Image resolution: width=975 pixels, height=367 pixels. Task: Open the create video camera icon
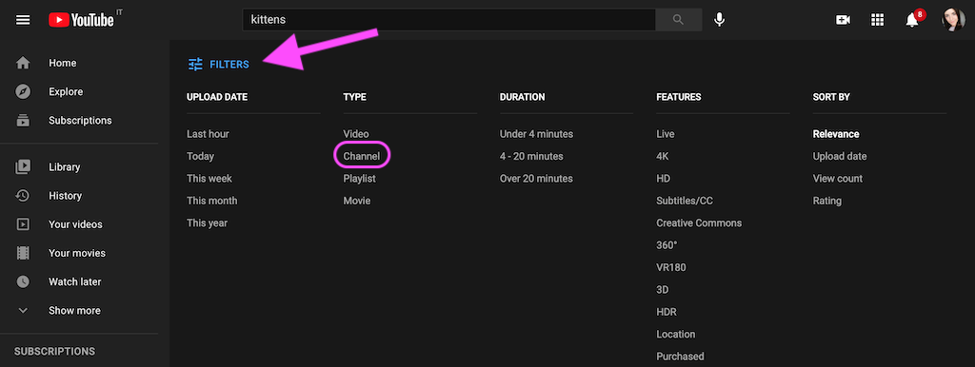843,20
